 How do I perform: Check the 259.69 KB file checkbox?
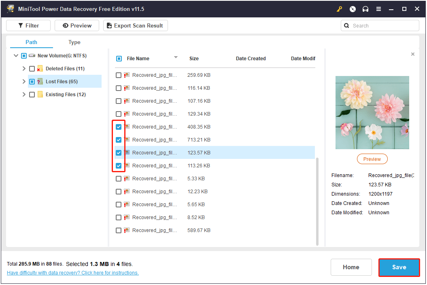click(119, 75)
